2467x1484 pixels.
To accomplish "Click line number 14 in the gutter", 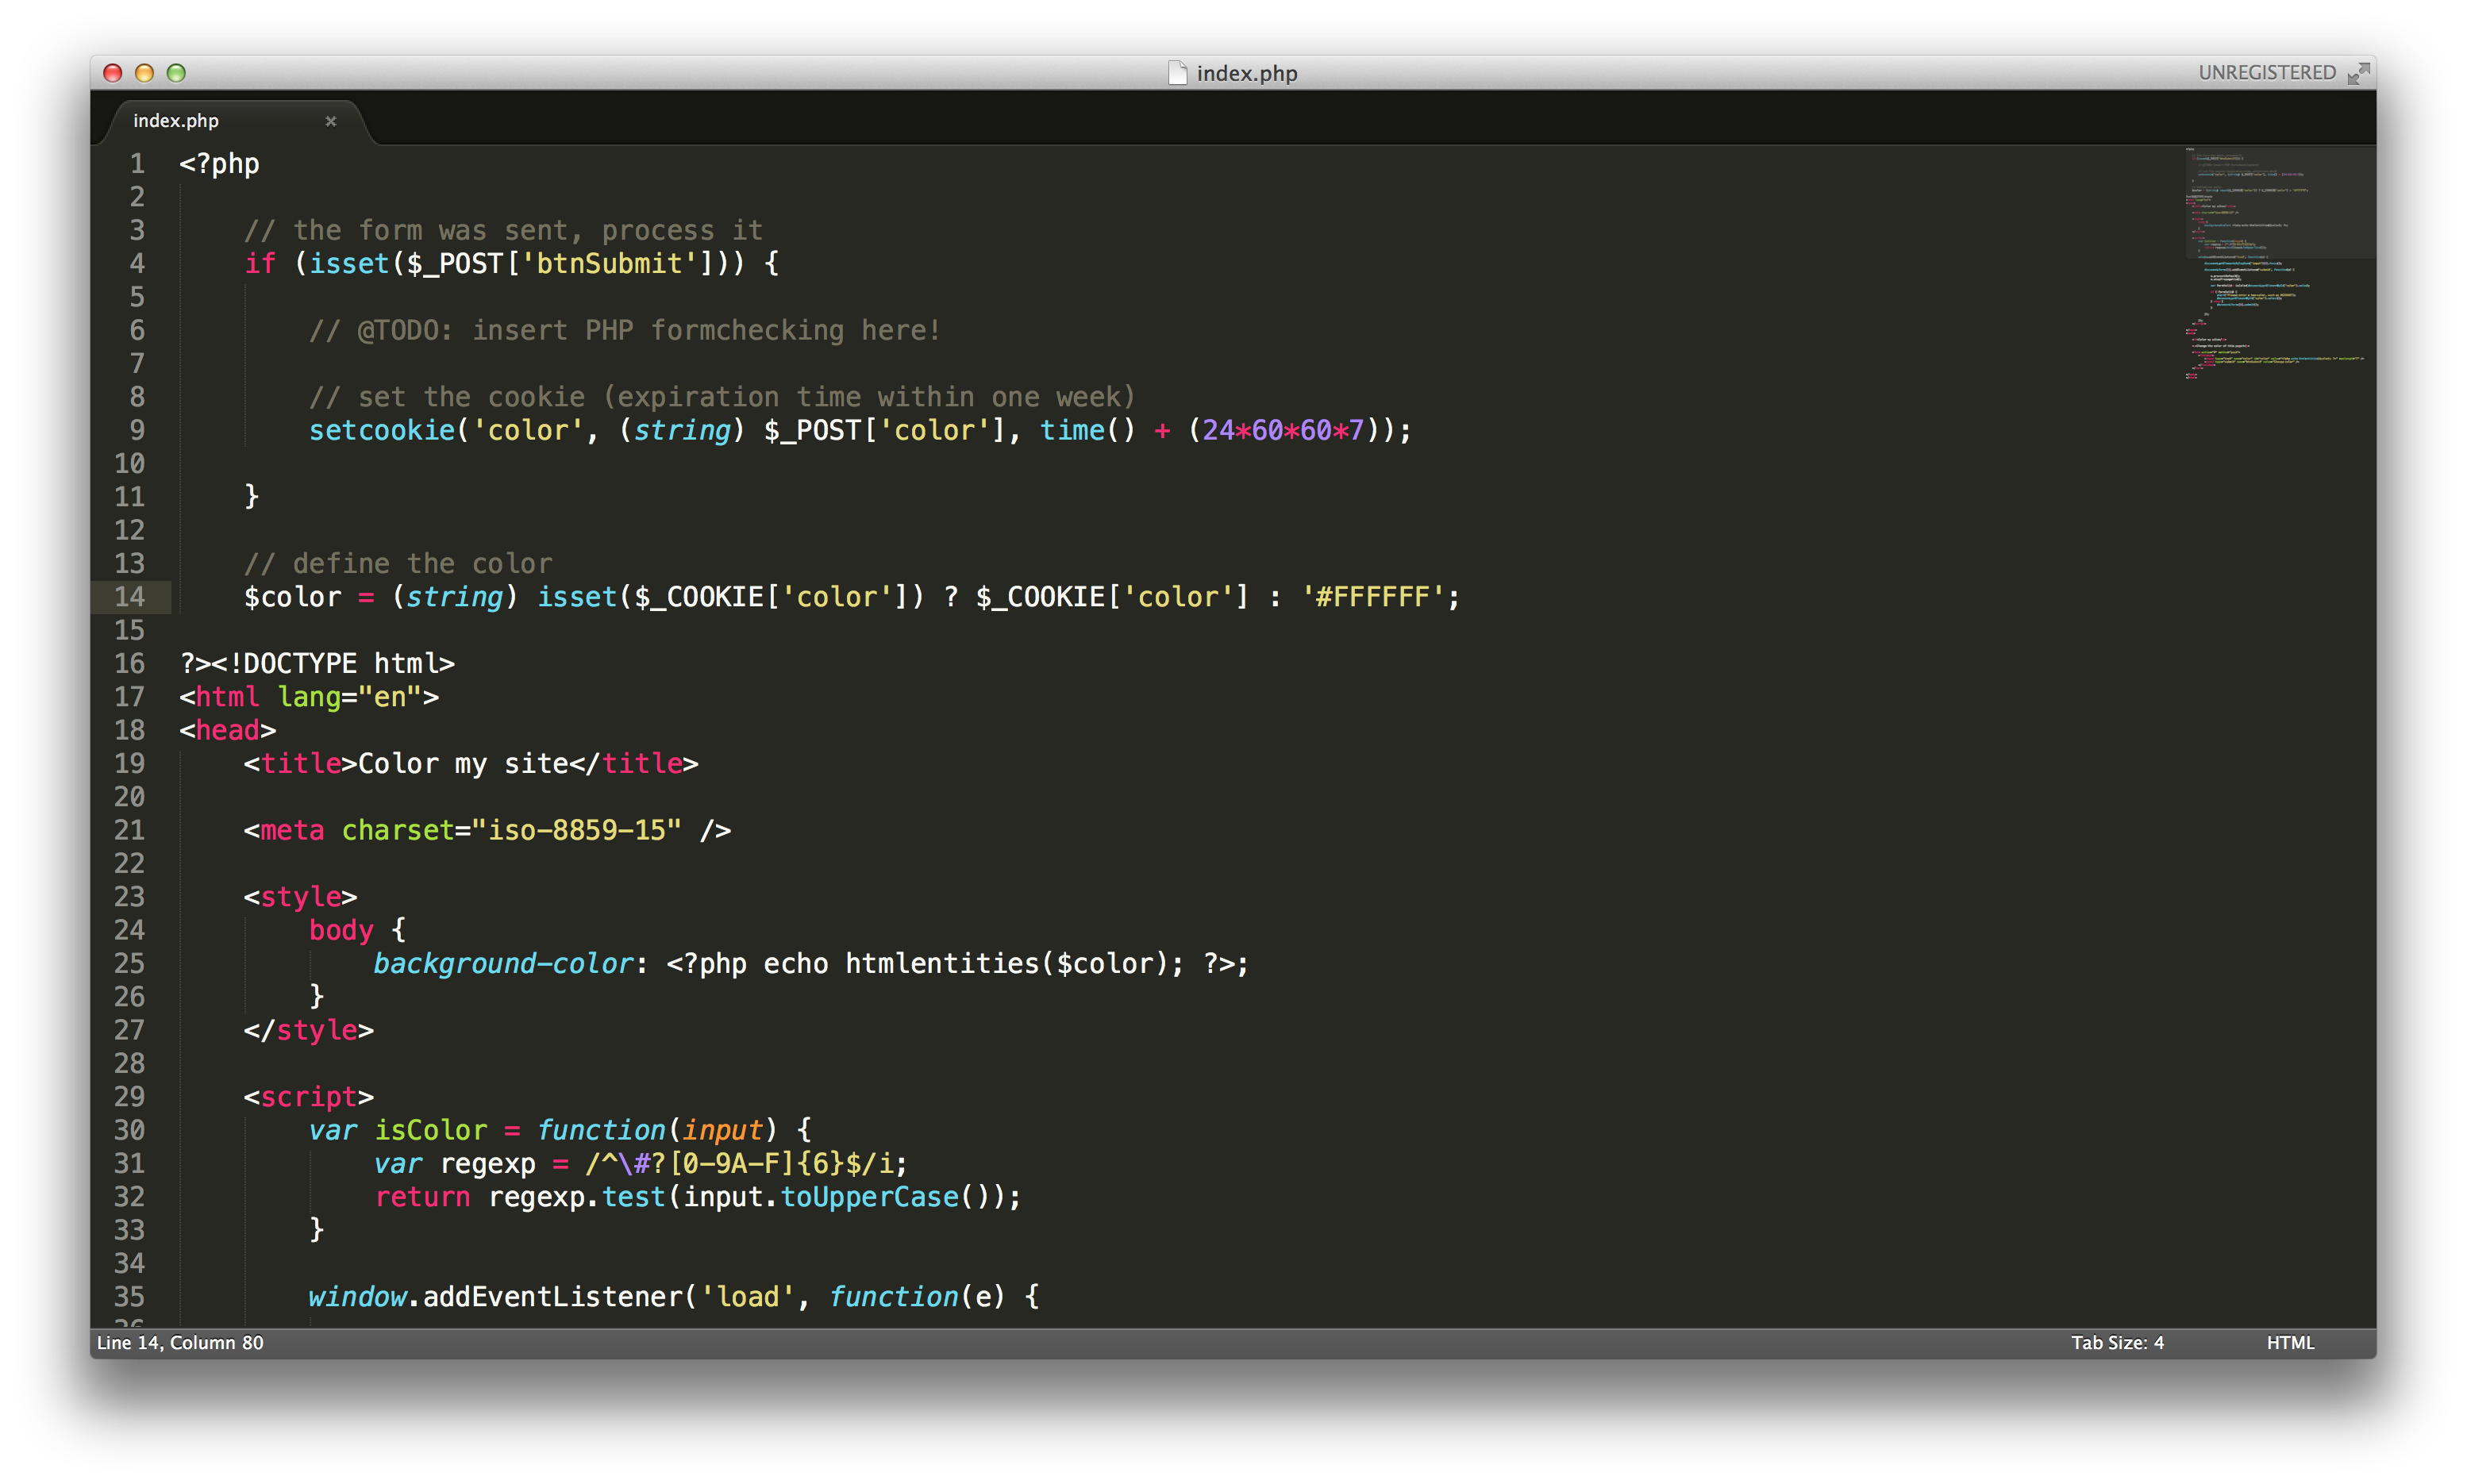I will (130, 597).
